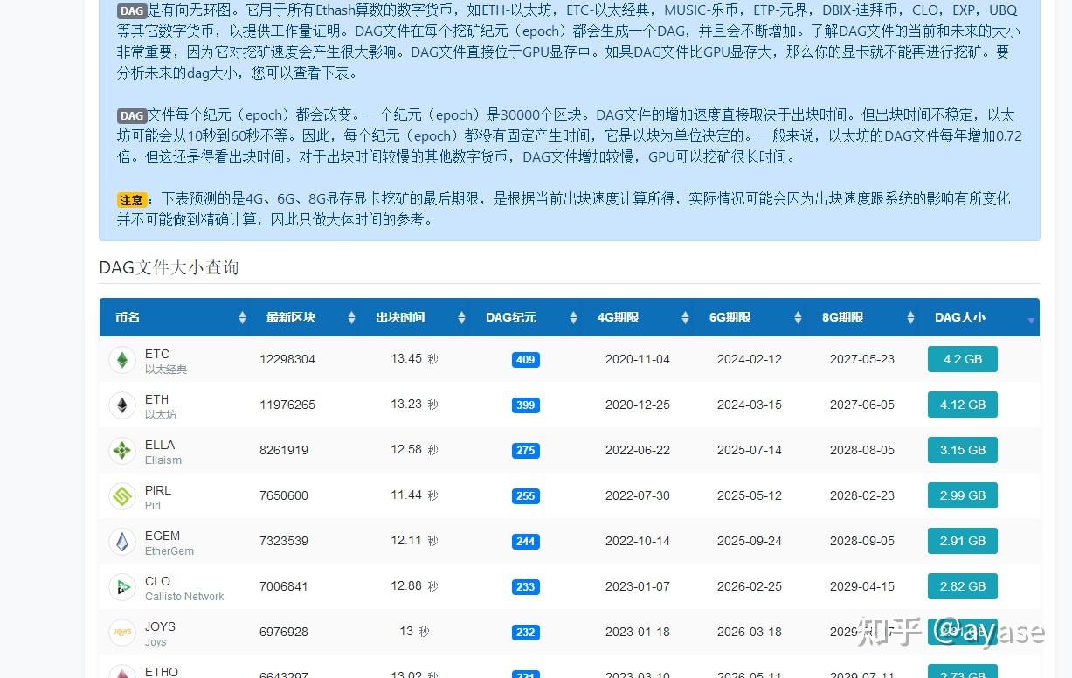Click the ETH Ethereum coin icon

[122, 405]
